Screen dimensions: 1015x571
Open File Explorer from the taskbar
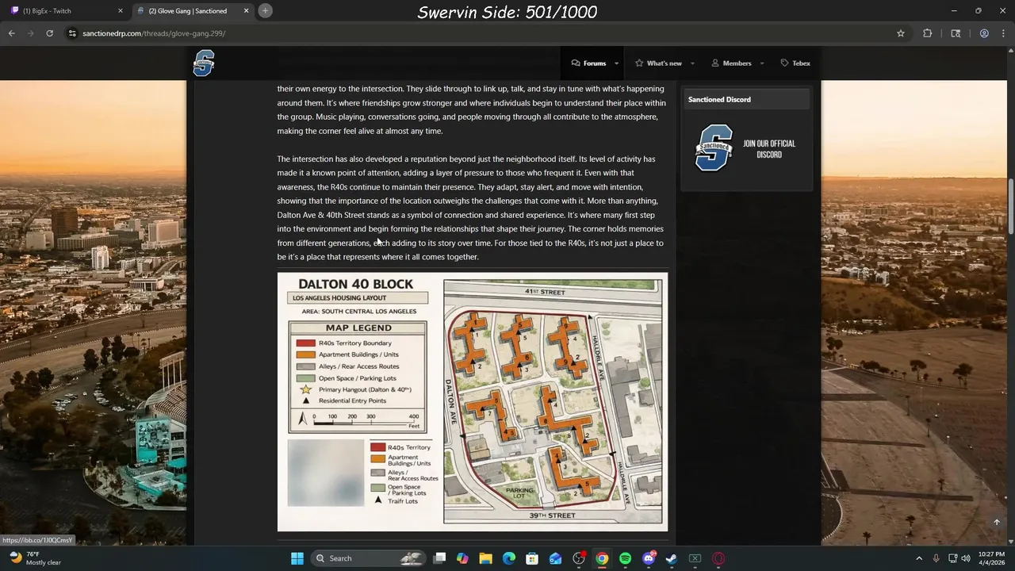point(485,558)
